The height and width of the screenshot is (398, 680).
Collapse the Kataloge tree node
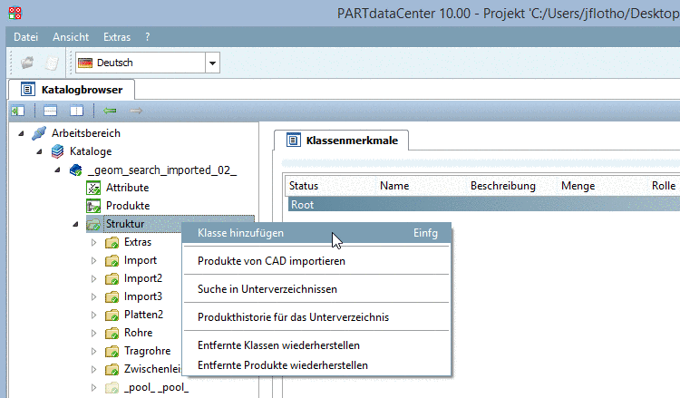[40, 151]
